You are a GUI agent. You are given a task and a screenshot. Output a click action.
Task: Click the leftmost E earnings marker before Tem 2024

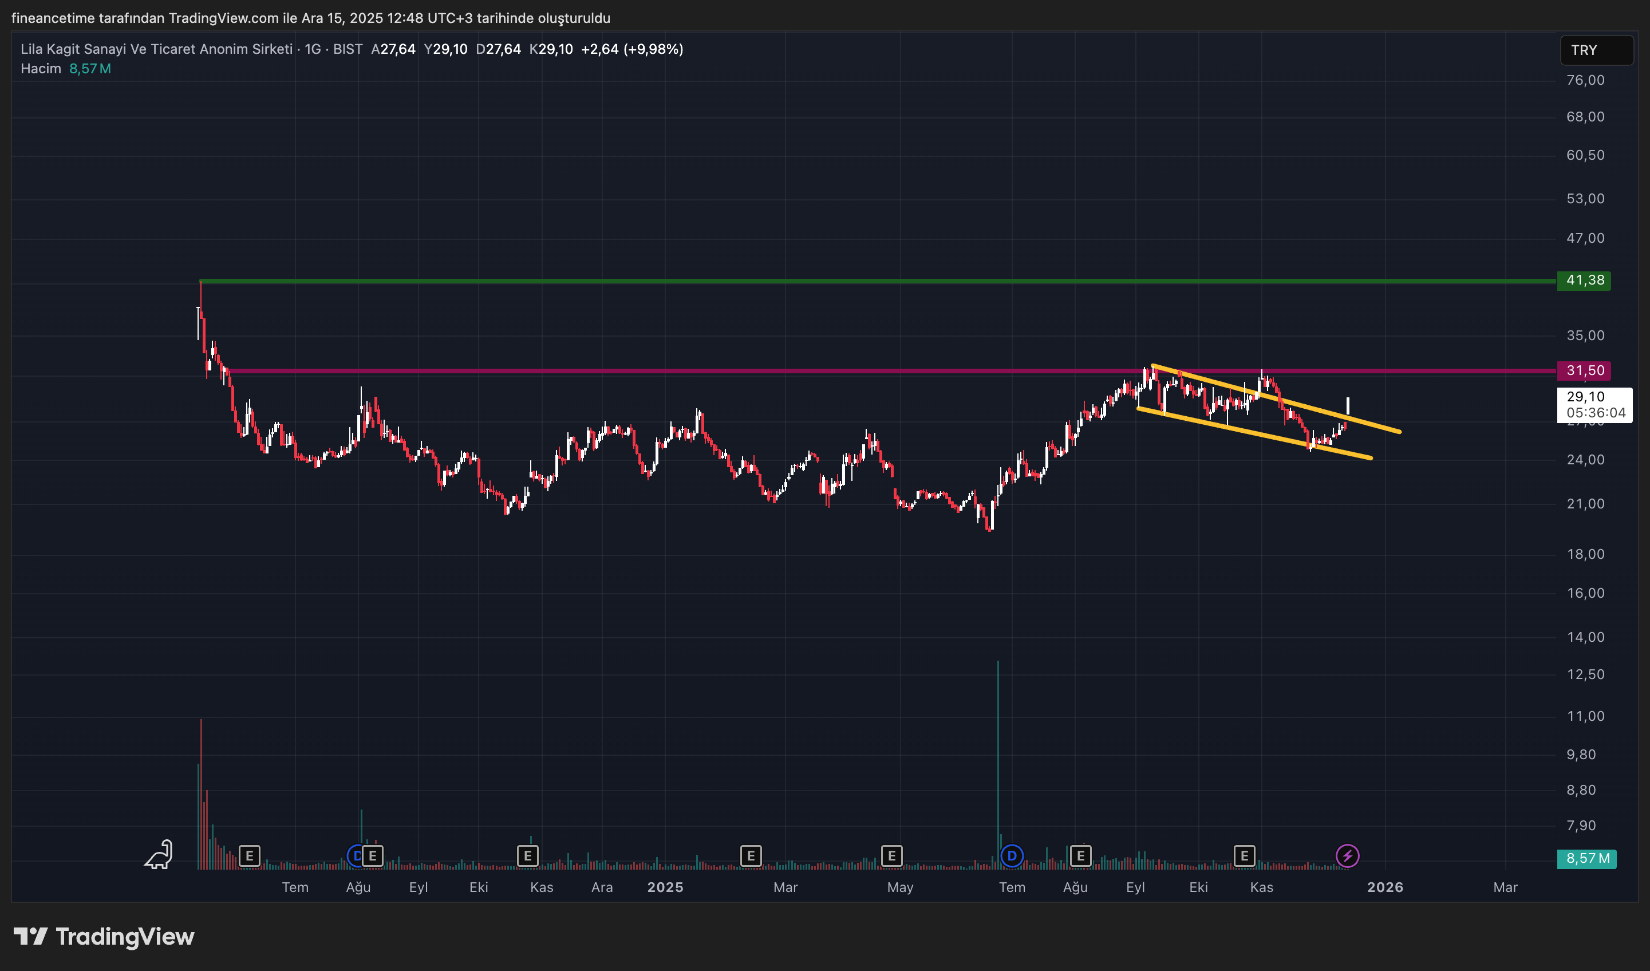pyautogui.click(x=250, y=856)
